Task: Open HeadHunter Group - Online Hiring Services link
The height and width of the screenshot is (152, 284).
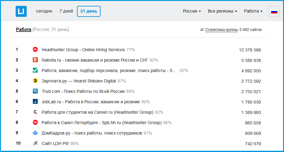Action: pos(83,50)
